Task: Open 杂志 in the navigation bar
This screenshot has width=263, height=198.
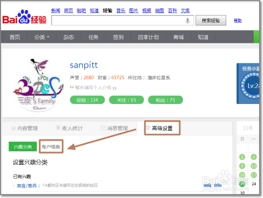Action: (x=68, y=37)
